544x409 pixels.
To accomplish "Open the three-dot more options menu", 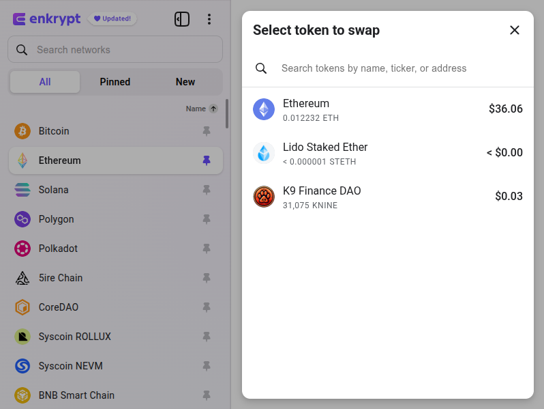I will click(209, 19).
